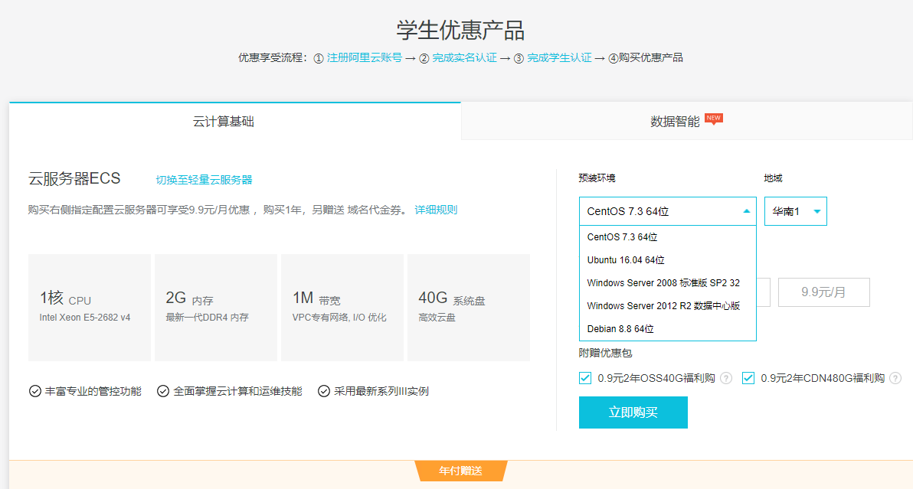Image resolution: width=913 pixels, height=489 pixels.
Task: Open the 完成实名认证 link
Action: pyautogui.click(x=465, y=57)
